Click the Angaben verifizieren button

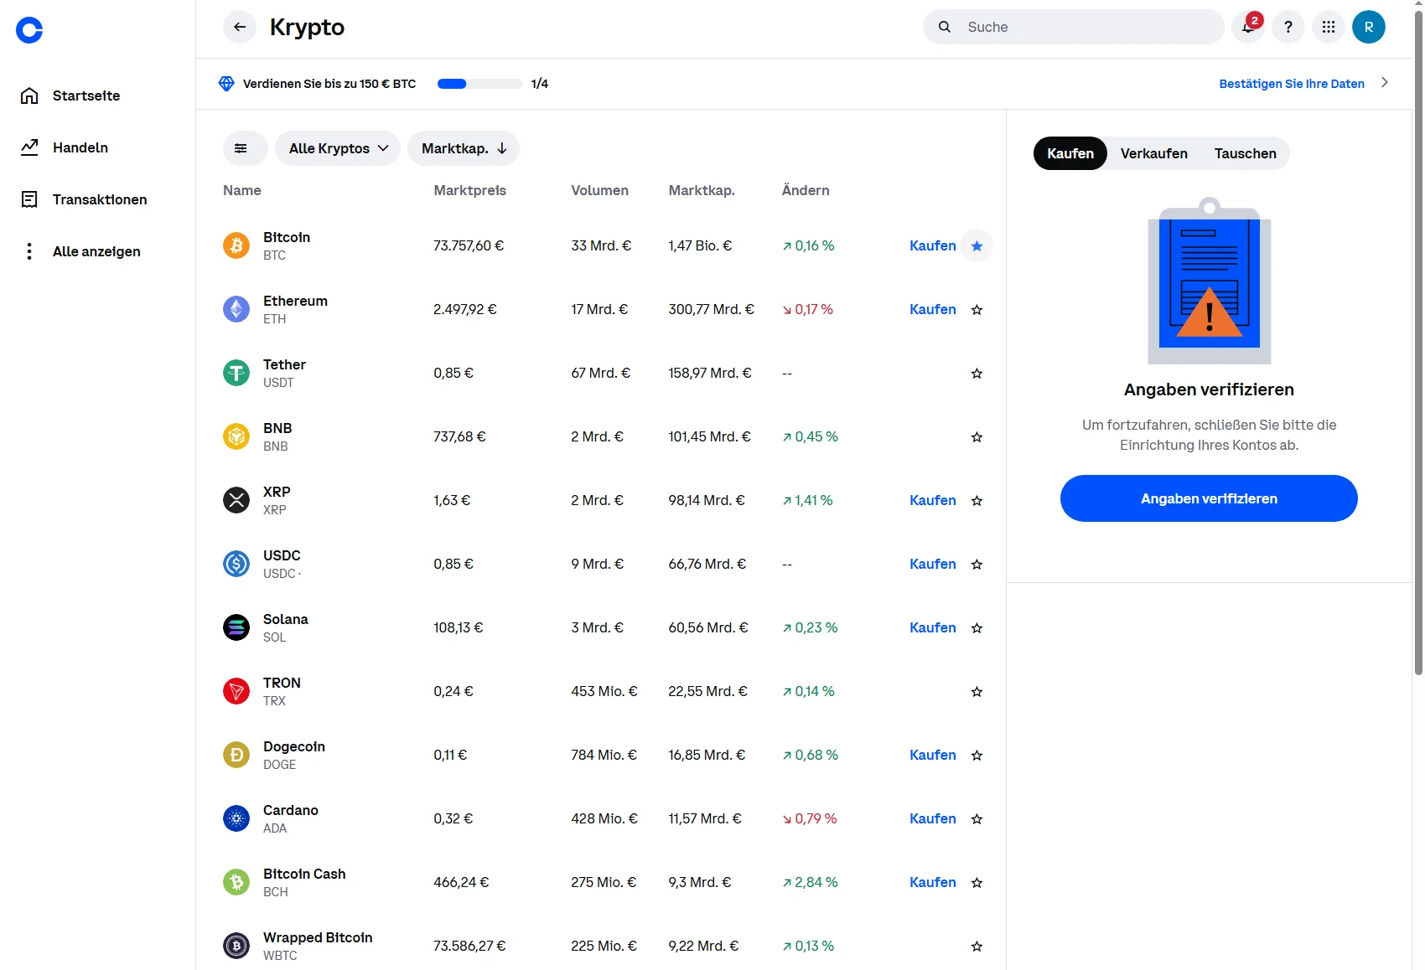coord(1209,498)
